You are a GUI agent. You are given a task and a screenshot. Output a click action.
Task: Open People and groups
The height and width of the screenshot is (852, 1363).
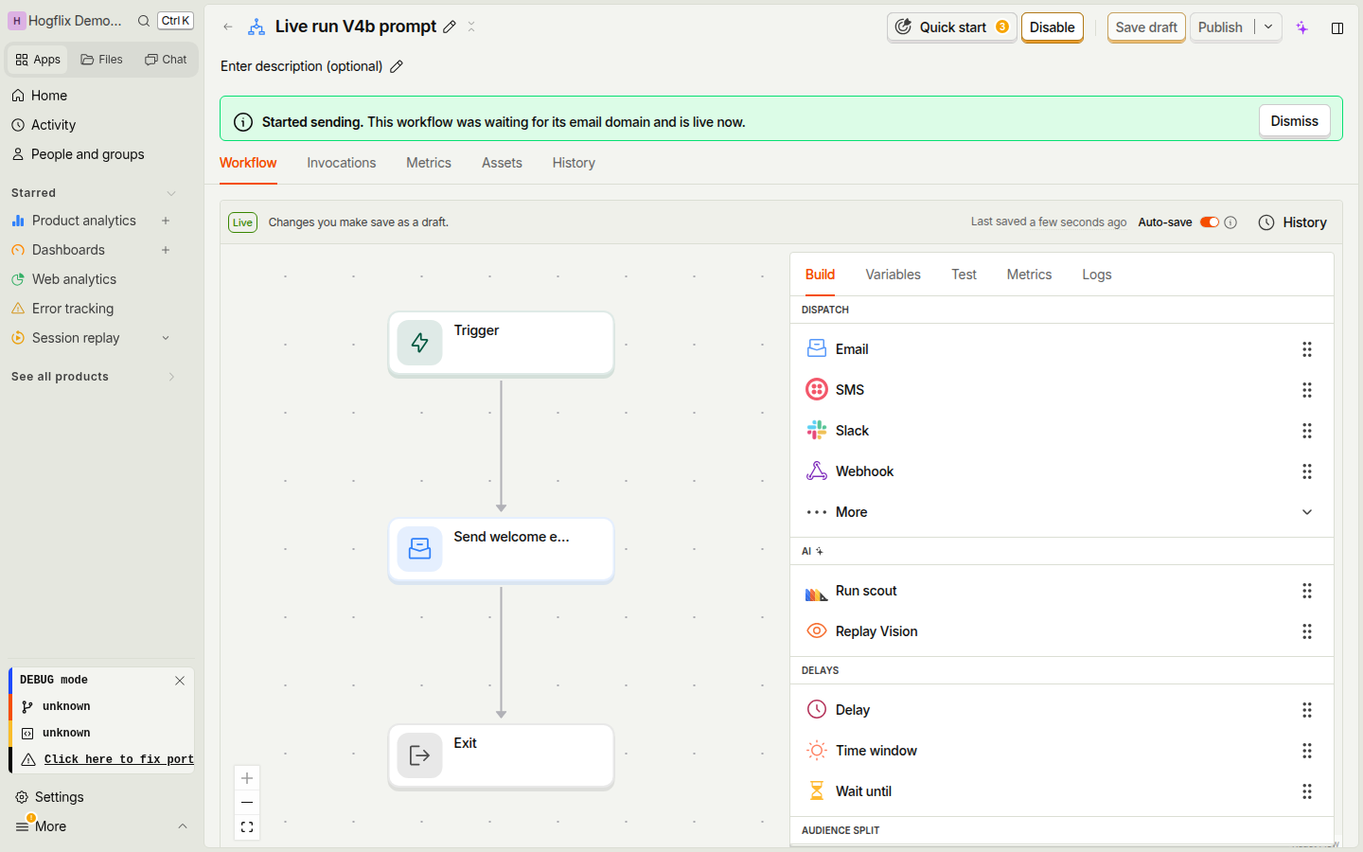(x=87, y=154)
